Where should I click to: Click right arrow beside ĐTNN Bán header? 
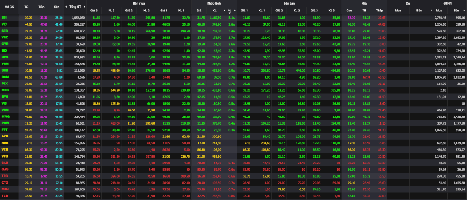465,11
